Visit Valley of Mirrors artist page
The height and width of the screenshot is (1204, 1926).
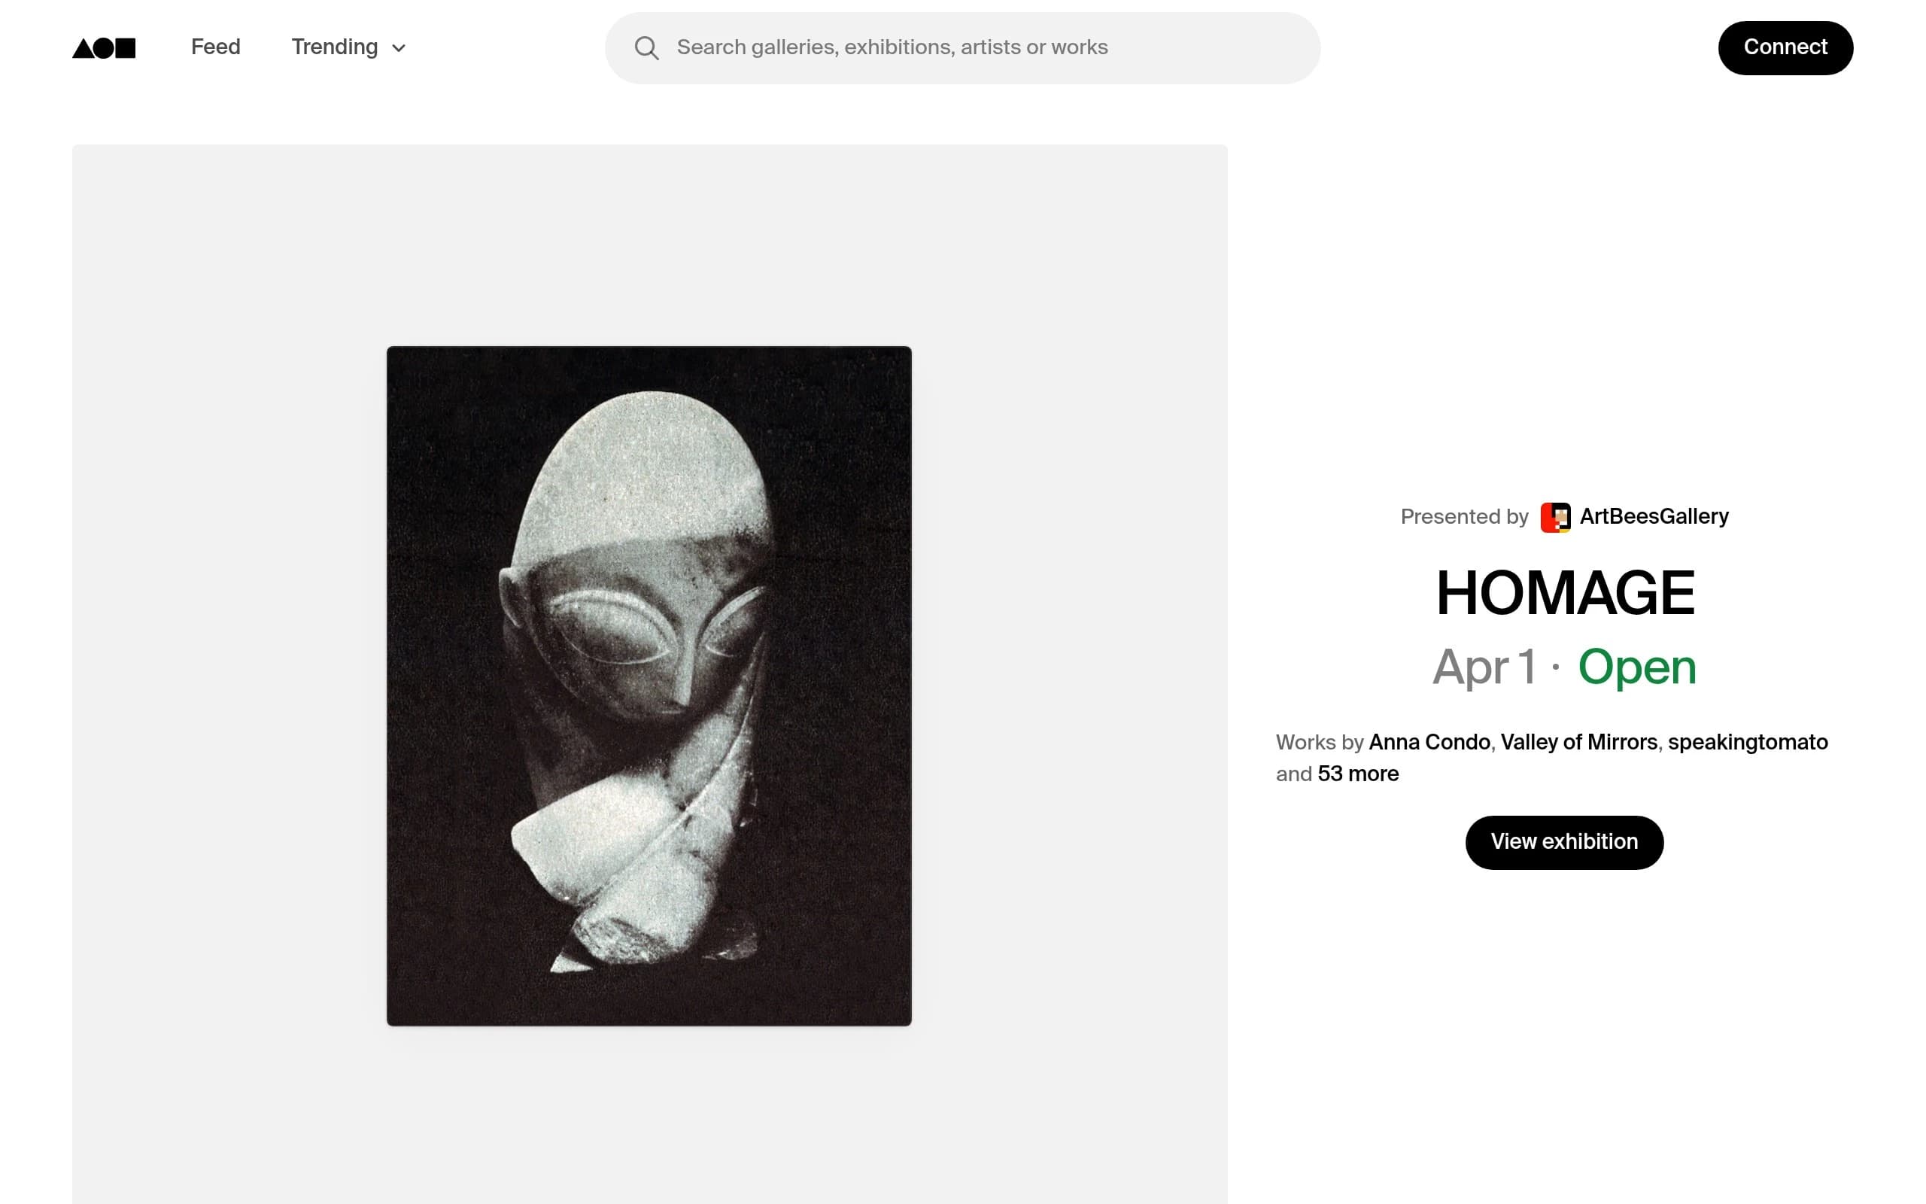[x=1579, y=742]
